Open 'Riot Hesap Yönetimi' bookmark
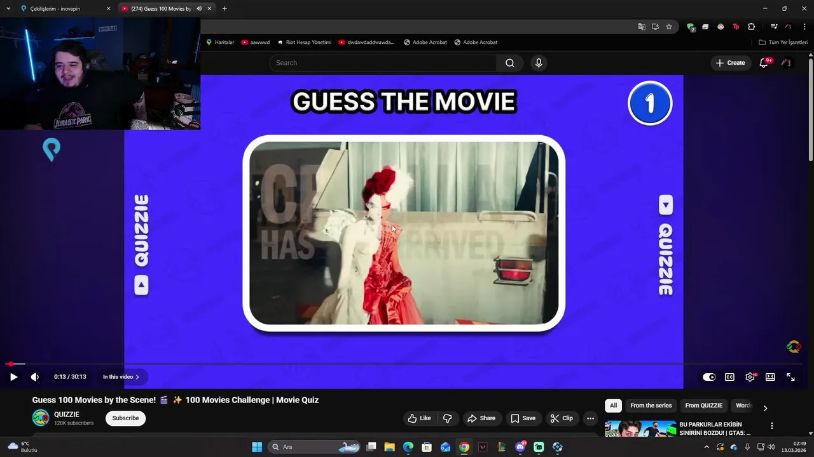Viewport: 814px width, 457px height. point(304,43)
